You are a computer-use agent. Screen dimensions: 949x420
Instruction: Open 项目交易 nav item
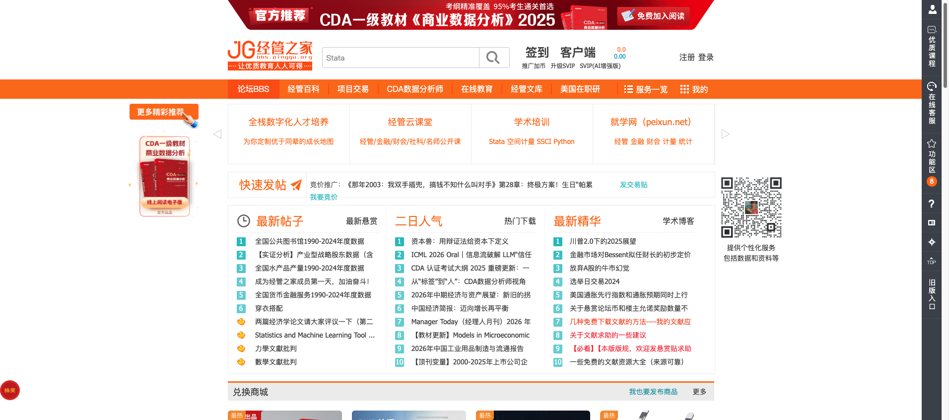pos(353,89)
